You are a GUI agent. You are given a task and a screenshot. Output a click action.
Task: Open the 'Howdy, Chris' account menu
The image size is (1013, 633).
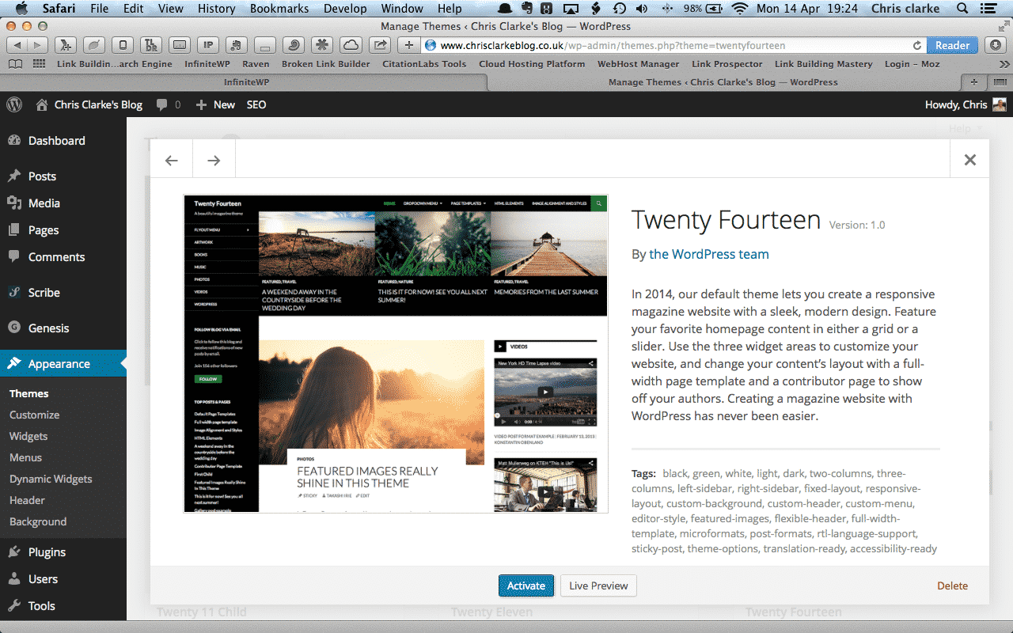pos(966,104)
